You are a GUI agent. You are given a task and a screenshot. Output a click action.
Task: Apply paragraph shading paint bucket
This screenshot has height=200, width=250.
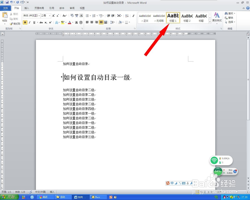(x=120, y=22)
